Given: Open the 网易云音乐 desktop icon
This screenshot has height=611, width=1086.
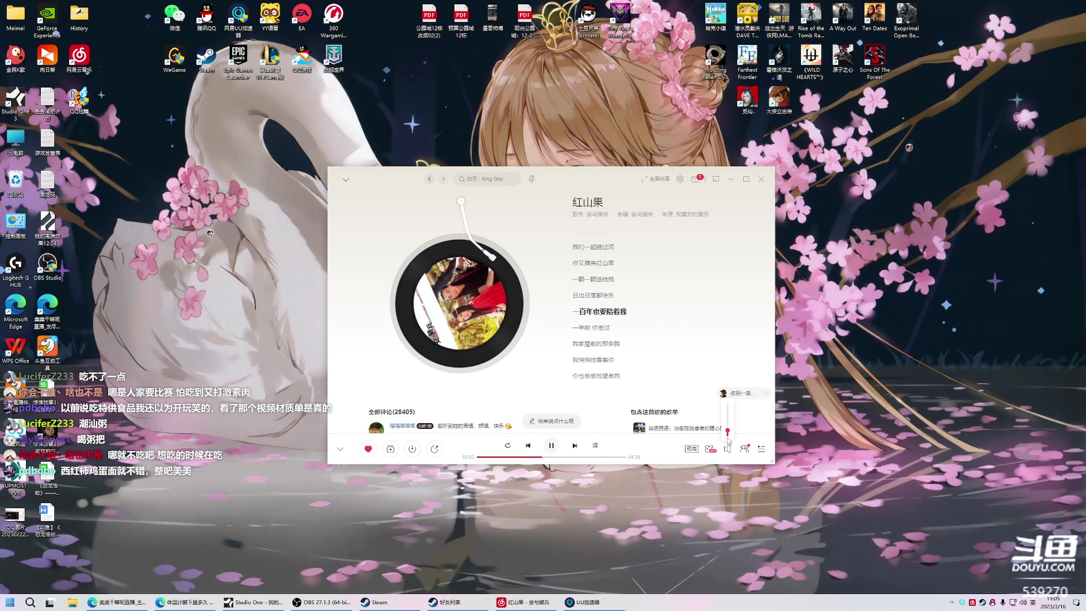Looking at the screenshot, I should [x=79, y=59].
